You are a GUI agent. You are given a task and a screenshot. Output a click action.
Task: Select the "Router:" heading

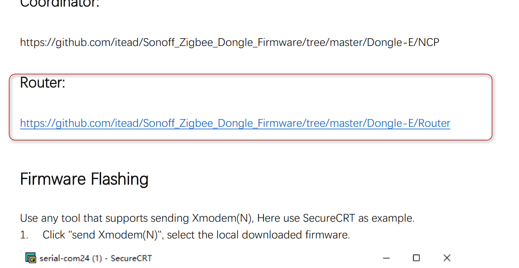coord(42,82)
